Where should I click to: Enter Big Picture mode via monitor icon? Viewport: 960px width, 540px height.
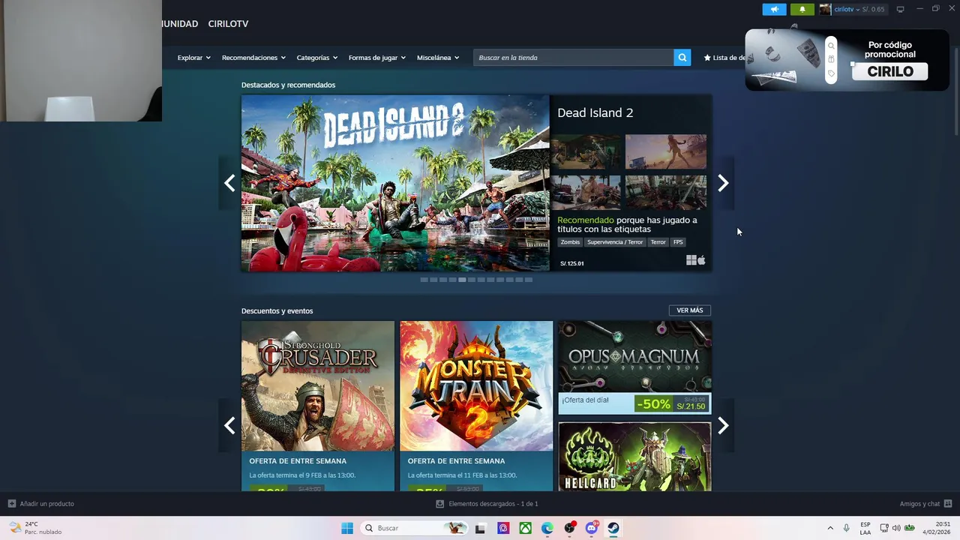(900, 9)
